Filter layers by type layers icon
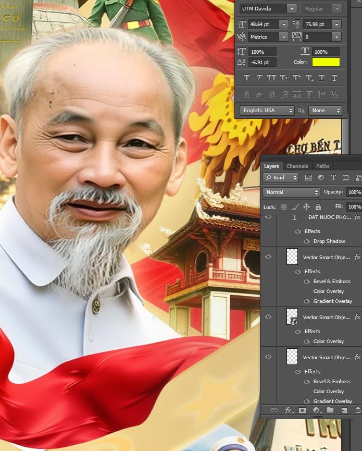 click(333, 178)
